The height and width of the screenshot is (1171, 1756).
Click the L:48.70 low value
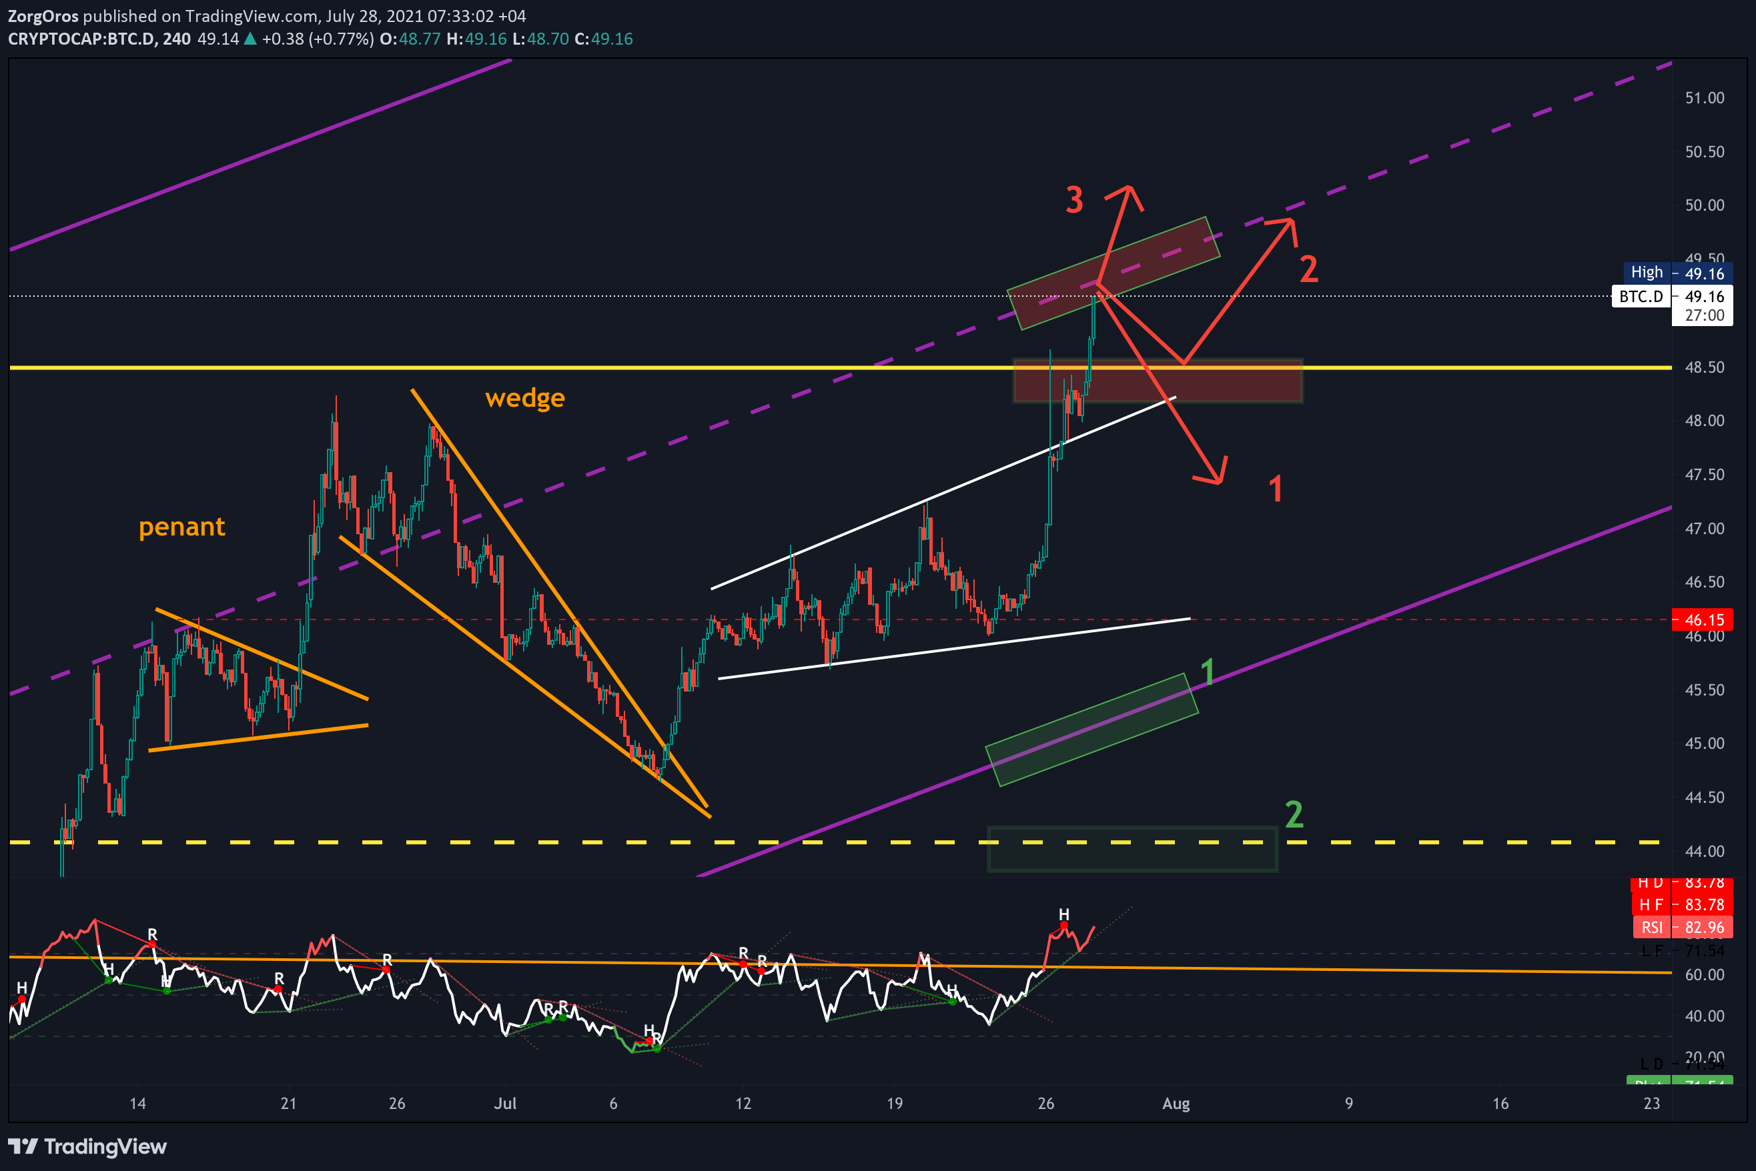[x=540, y=39]
